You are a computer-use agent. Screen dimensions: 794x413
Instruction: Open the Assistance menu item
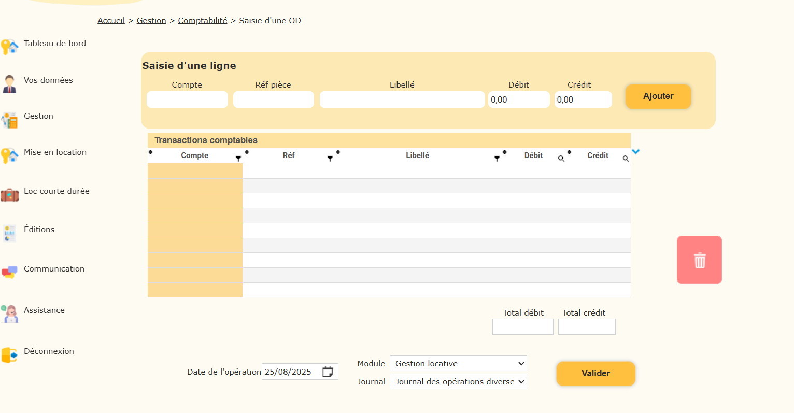(44, 310)
